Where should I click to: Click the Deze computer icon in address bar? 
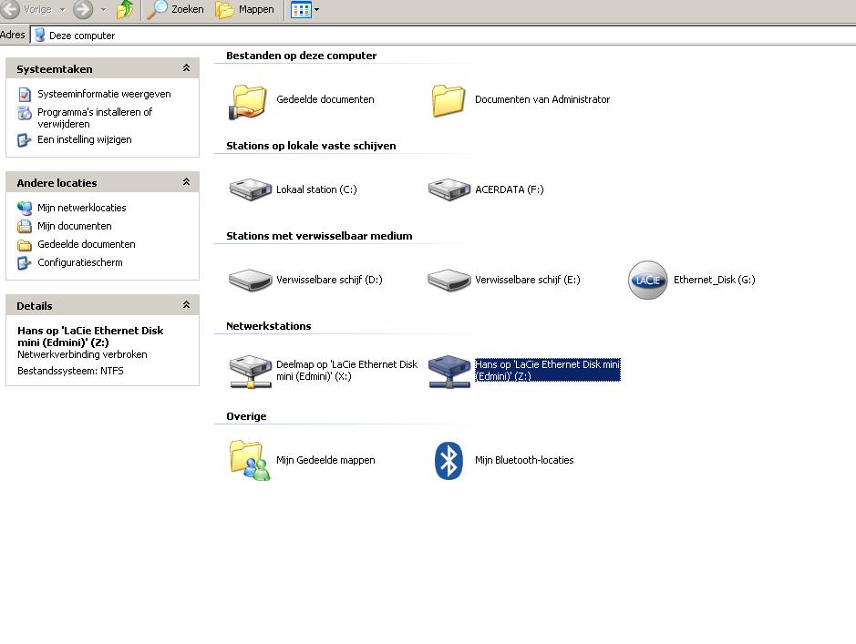point(39,36)
